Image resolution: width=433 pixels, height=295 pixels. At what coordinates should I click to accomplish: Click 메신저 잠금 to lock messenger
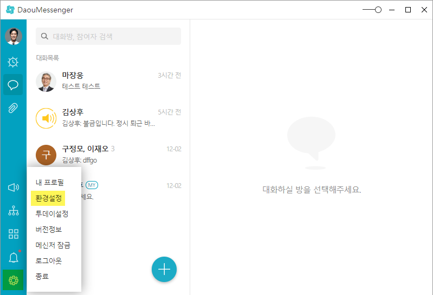tap(53, 245)
